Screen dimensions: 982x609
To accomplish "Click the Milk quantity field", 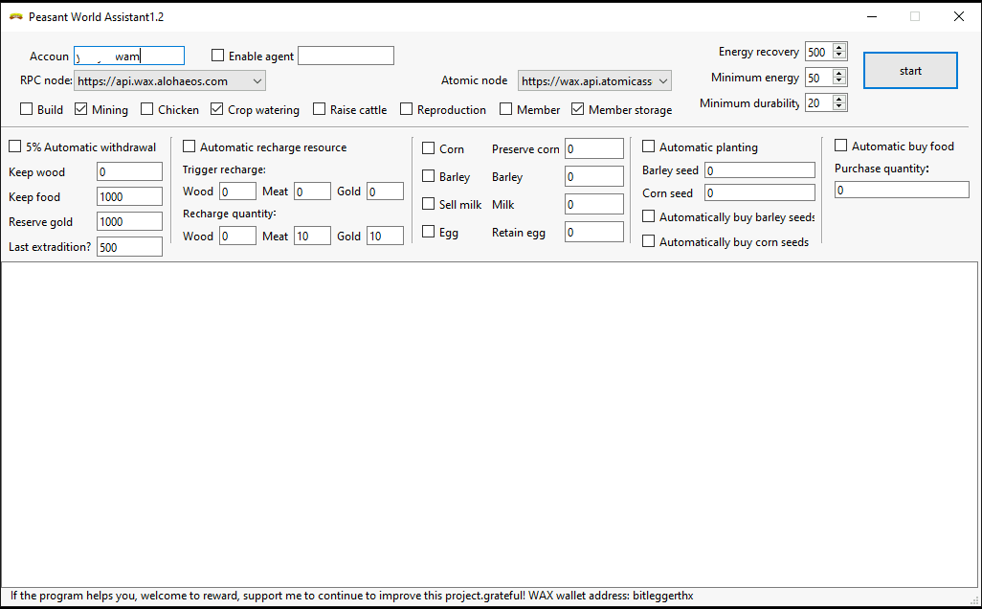I will pyautogui.click(x=594, y=204).
